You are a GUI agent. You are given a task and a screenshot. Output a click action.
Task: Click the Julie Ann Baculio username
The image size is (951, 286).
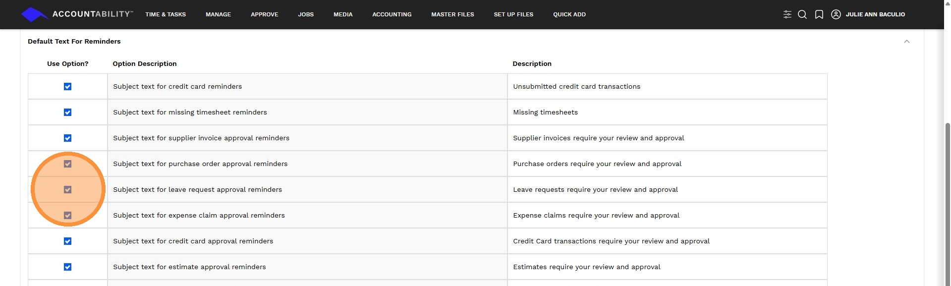click(x=875, y=14)
